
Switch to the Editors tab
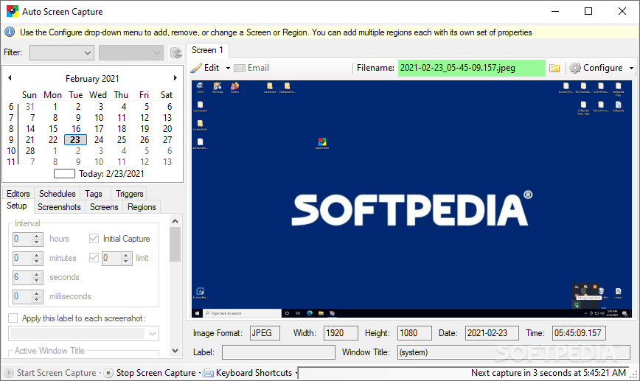pyautogui.click(x=18, y=193)
